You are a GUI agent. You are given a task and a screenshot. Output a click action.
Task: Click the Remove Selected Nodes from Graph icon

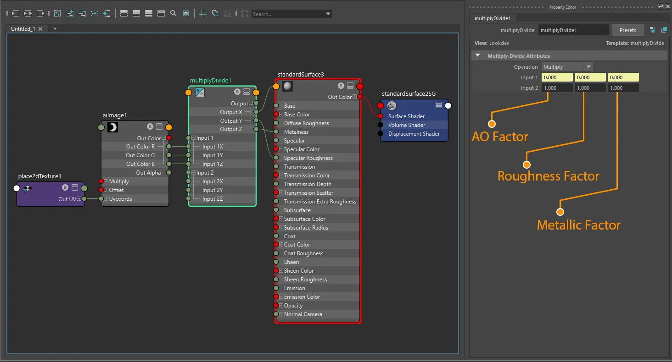pyautogui.click(x=82, y=14)
